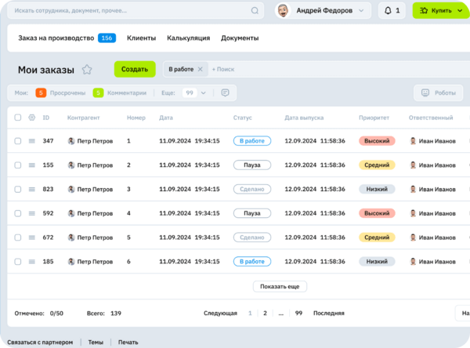Expand the Андрей Федоров user dropdown
Viewport: 470px width, 348px height.
[x=360, y=11]
